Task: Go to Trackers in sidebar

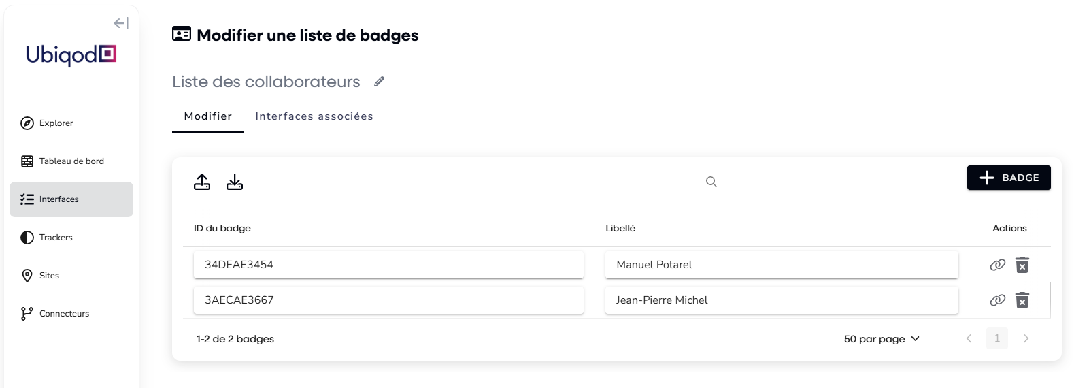Action: click(x=56, y=238)
